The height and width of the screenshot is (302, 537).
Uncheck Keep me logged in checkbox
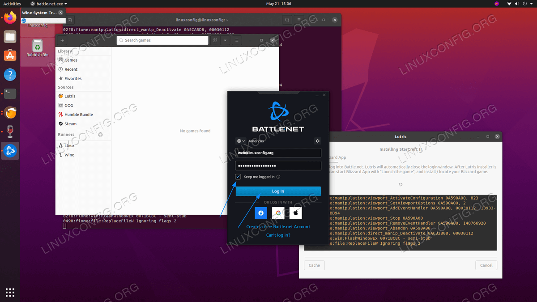[x=238, y=177]
